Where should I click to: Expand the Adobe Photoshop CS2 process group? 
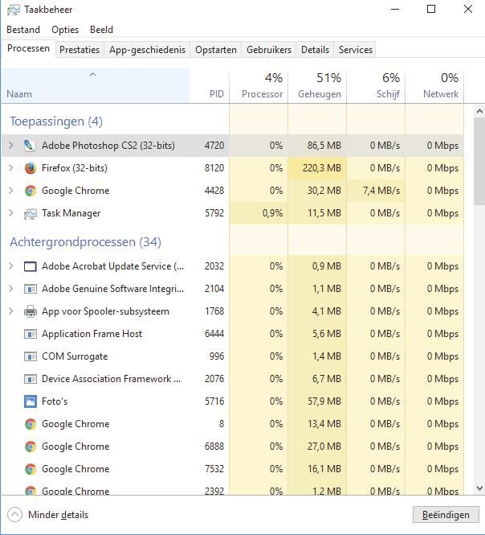pos(10,146)
